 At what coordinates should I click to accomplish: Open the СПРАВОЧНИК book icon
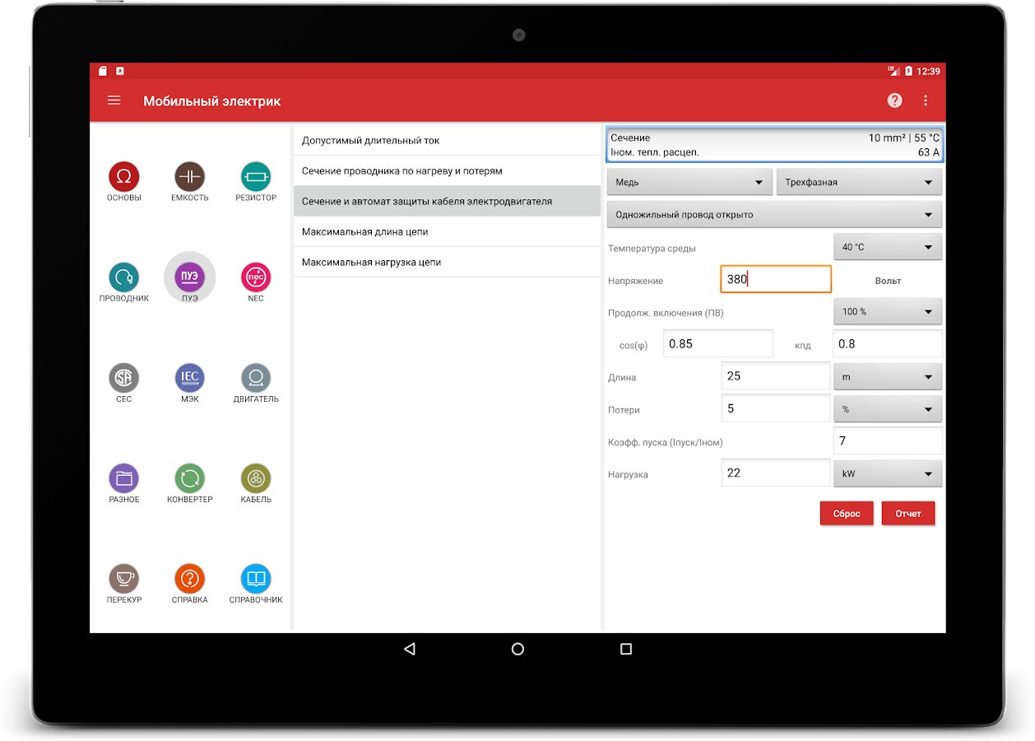click(x=256, y=579)
